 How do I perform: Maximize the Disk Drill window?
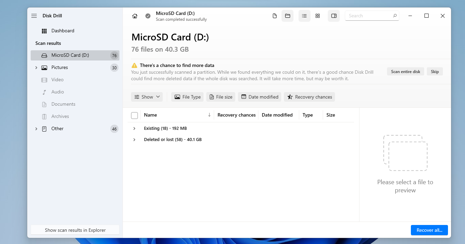[427, 16]
